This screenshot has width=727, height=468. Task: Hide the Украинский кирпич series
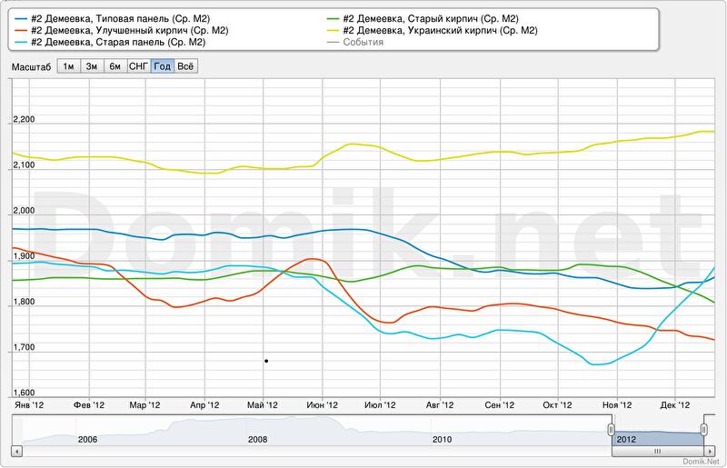[434, 30]
